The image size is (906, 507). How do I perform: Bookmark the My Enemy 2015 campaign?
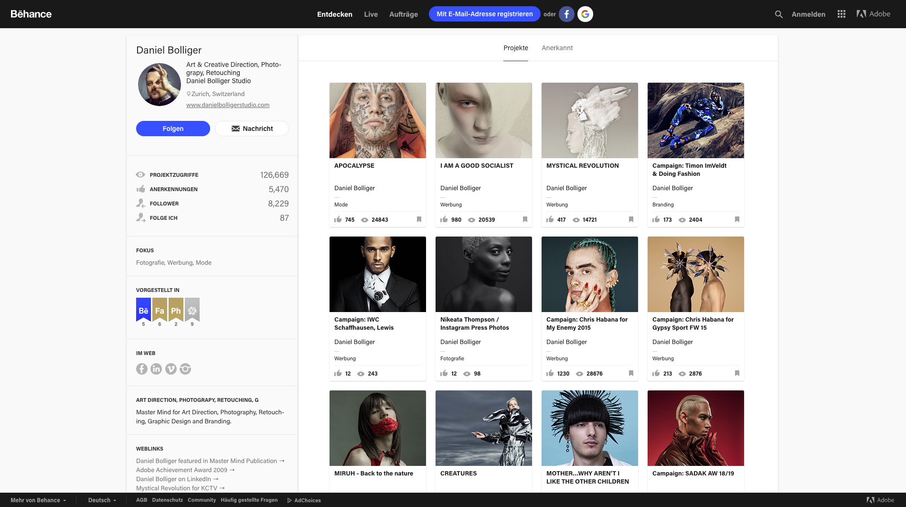(x=631, y=373)
